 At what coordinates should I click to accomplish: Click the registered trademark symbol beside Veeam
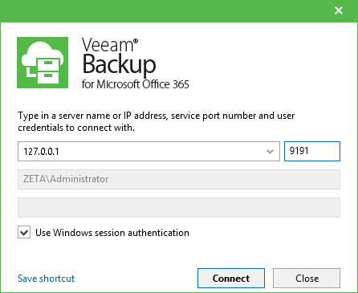[x=136, y=41]
